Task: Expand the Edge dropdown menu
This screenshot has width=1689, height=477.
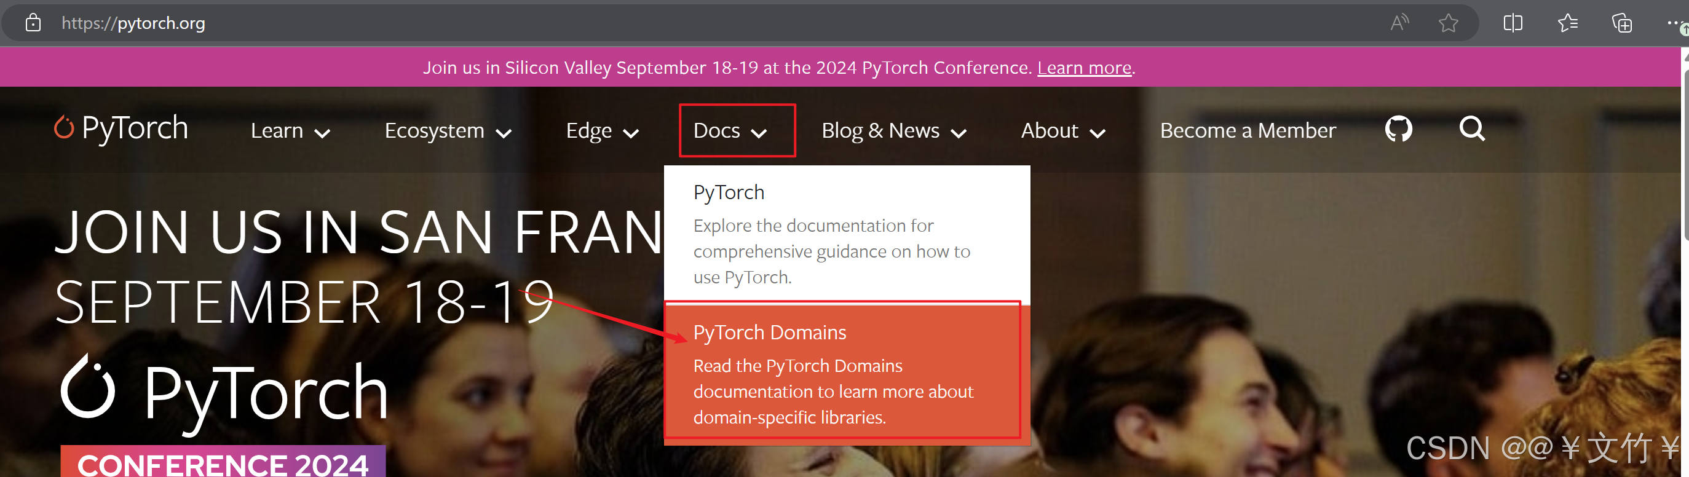Action: [602, 130]
